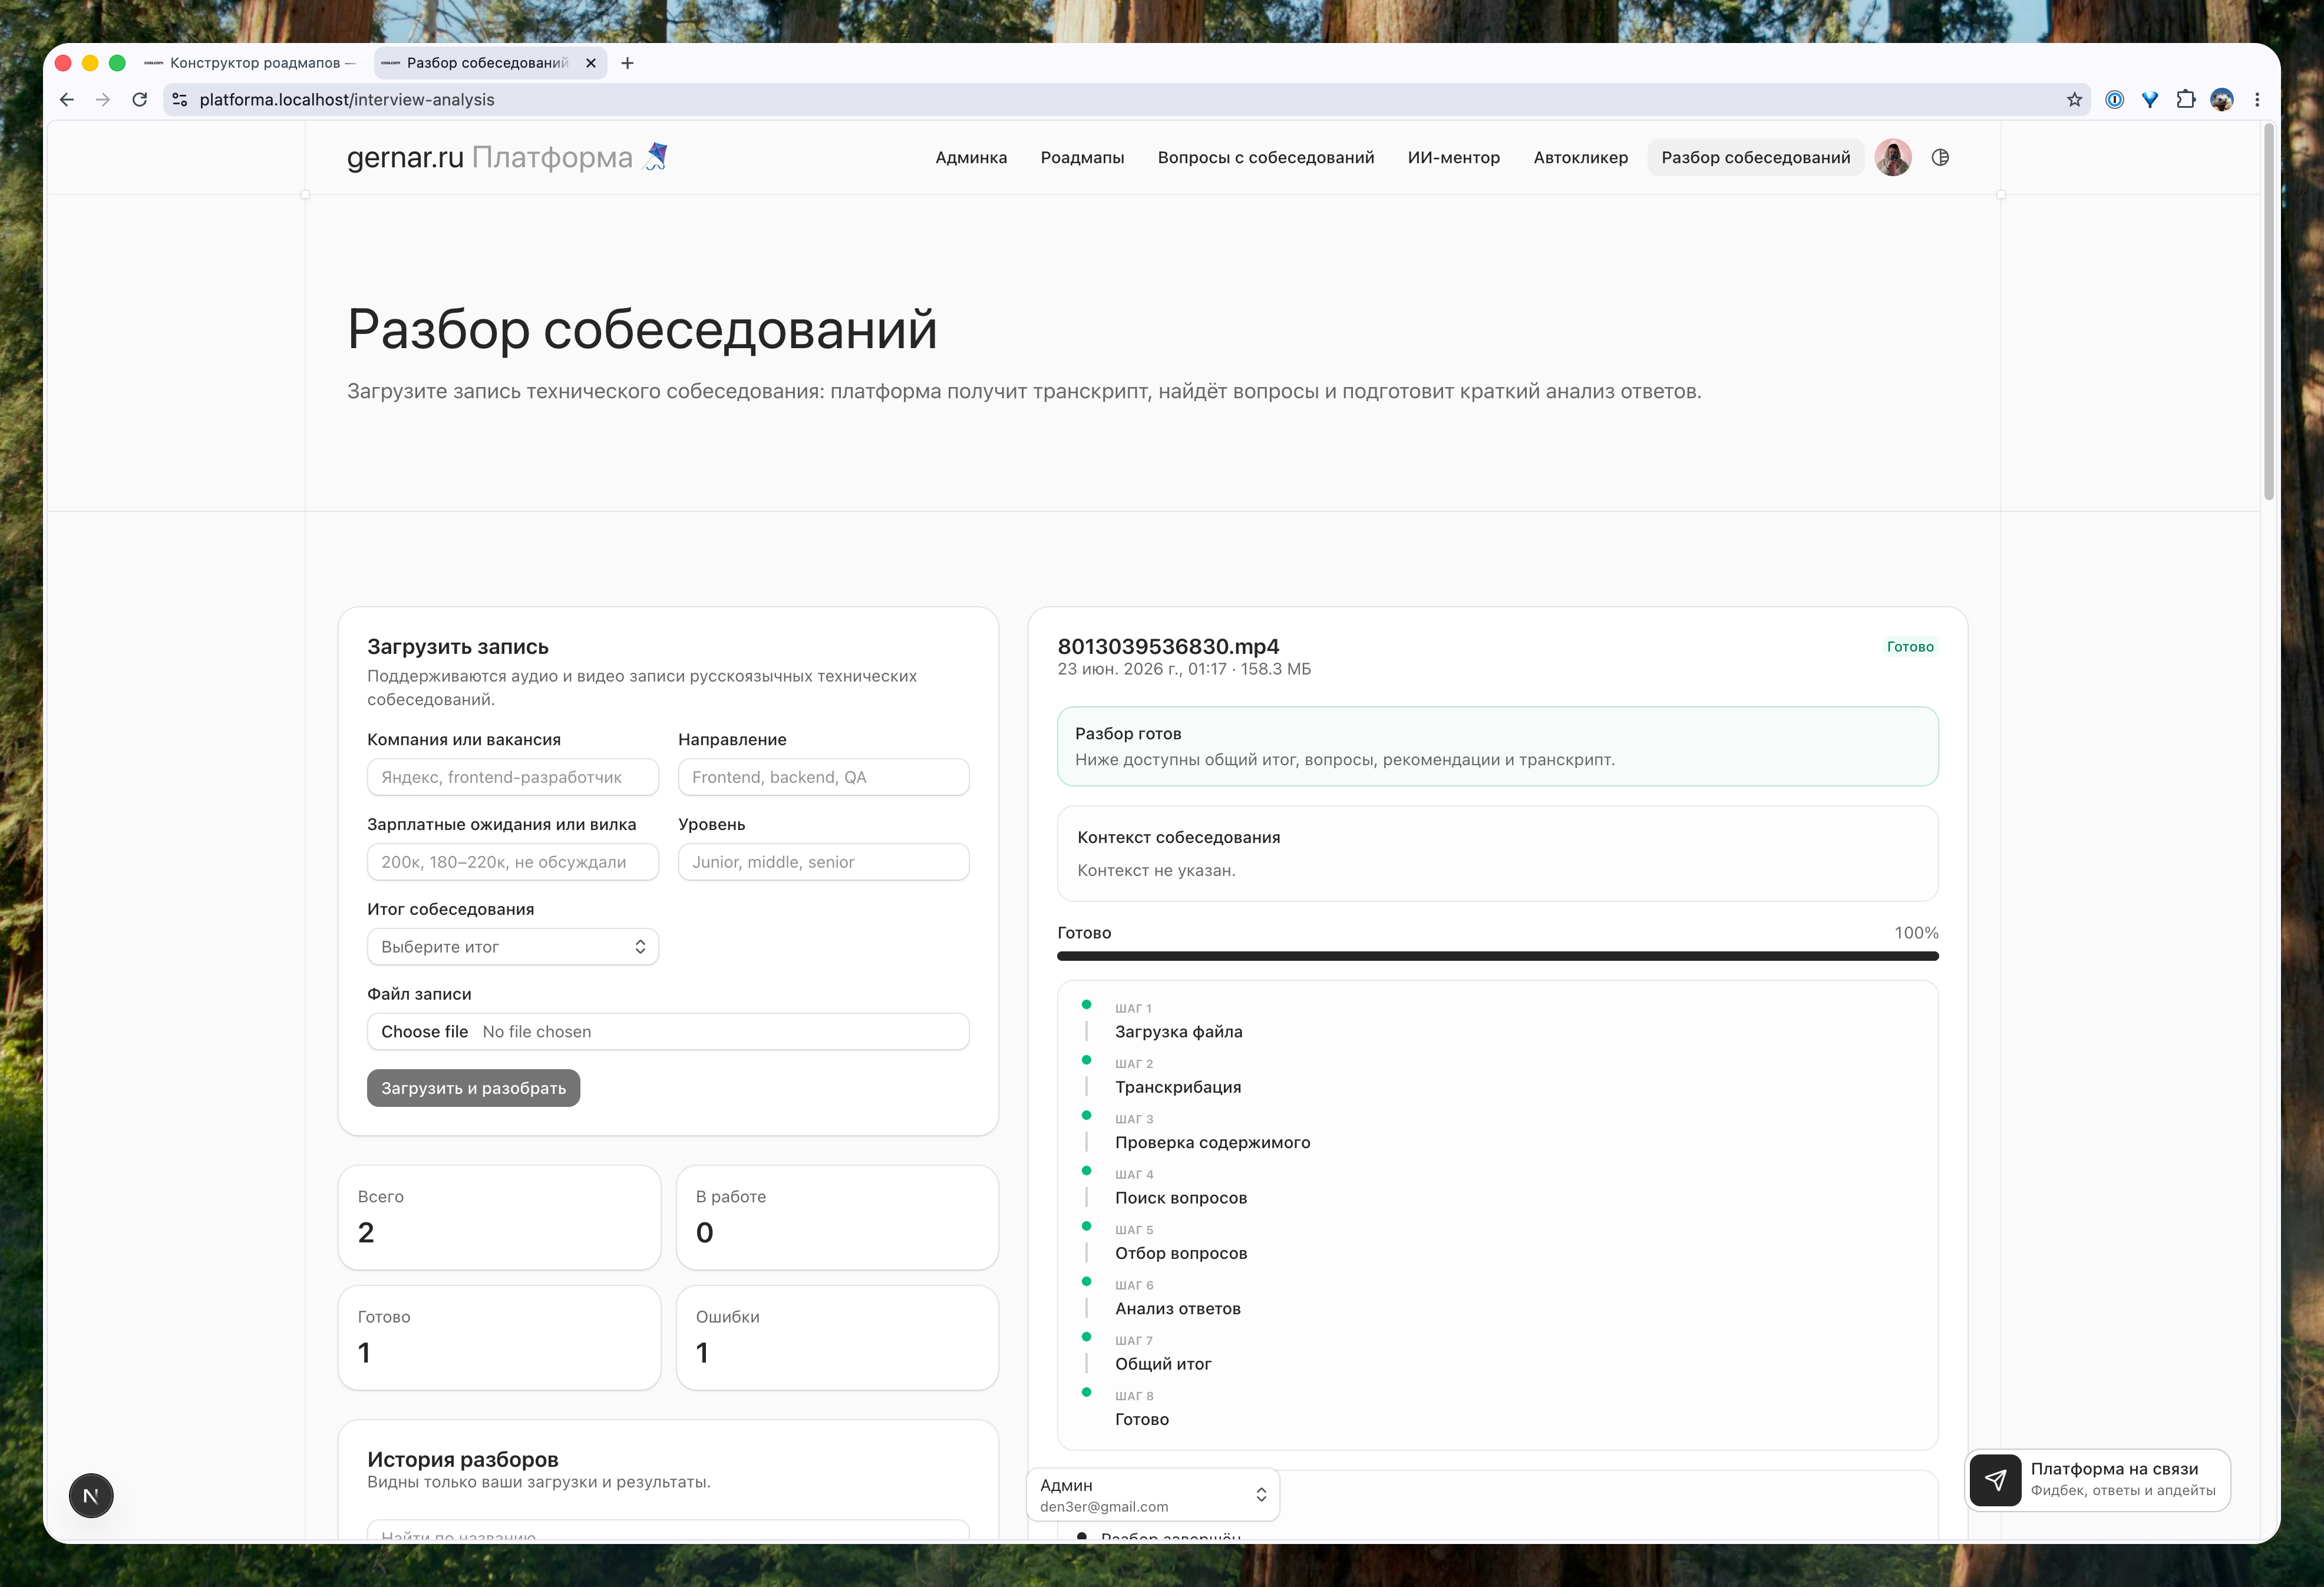2324x1587 pixels.
Task: Open ИИ-ментор navigation item
Action: (x=1453, y=157)
